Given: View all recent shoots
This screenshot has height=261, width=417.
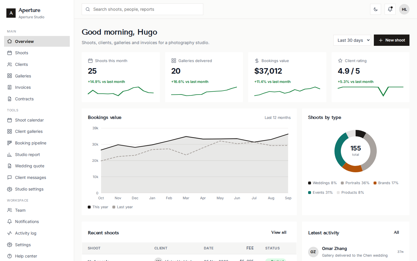Looking at the screenshot, I should 279,233.
